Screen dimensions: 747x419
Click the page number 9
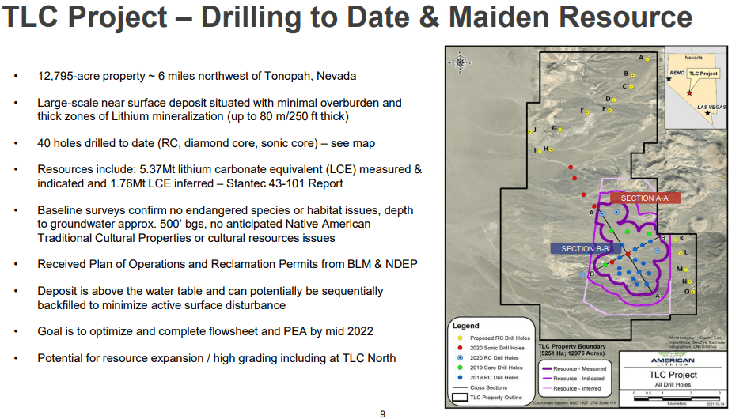point(382,414)
